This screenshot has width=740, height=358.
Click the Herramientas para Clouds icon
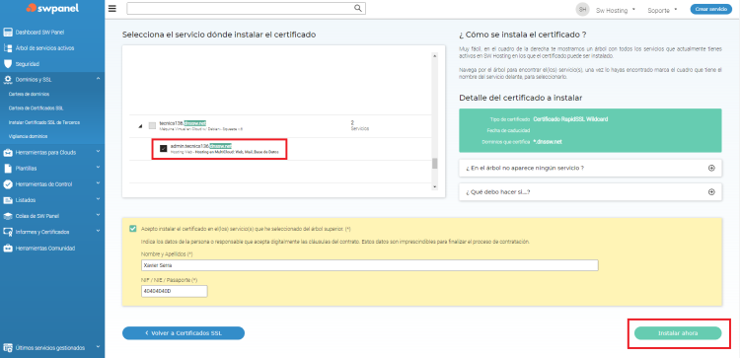coord(7,152)
